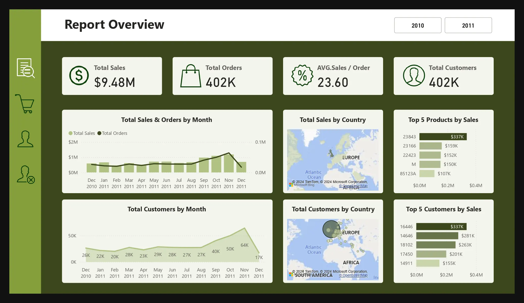Filter the report by year 2010

tap(417, 25)
